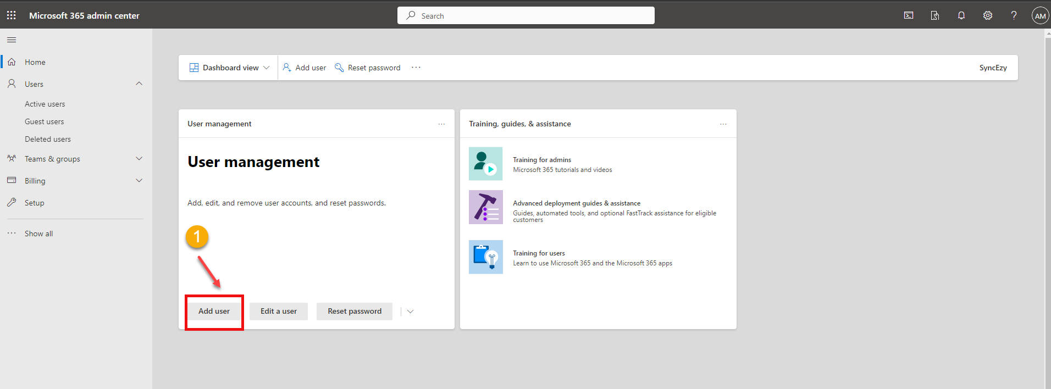The height and width of the screenshot is (389, 1051).
Task: Open Guest users
Action: (45, 121)
